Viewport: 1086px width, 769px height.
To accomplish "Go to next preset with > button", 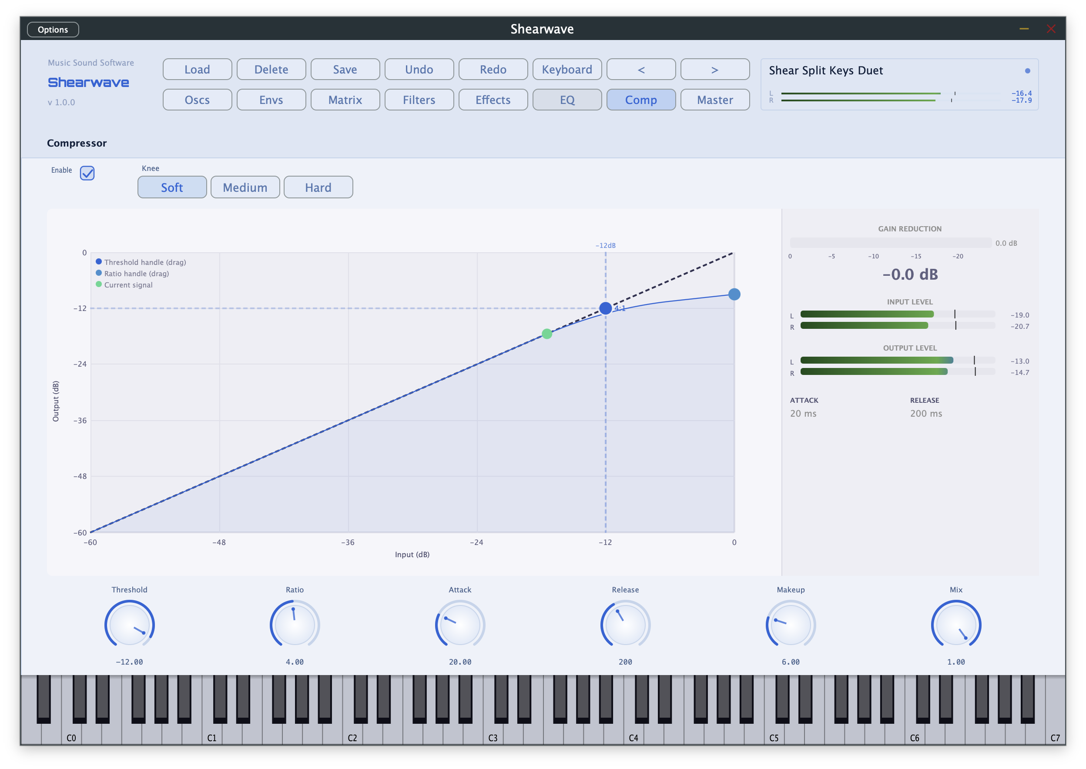I will [714, 70].
